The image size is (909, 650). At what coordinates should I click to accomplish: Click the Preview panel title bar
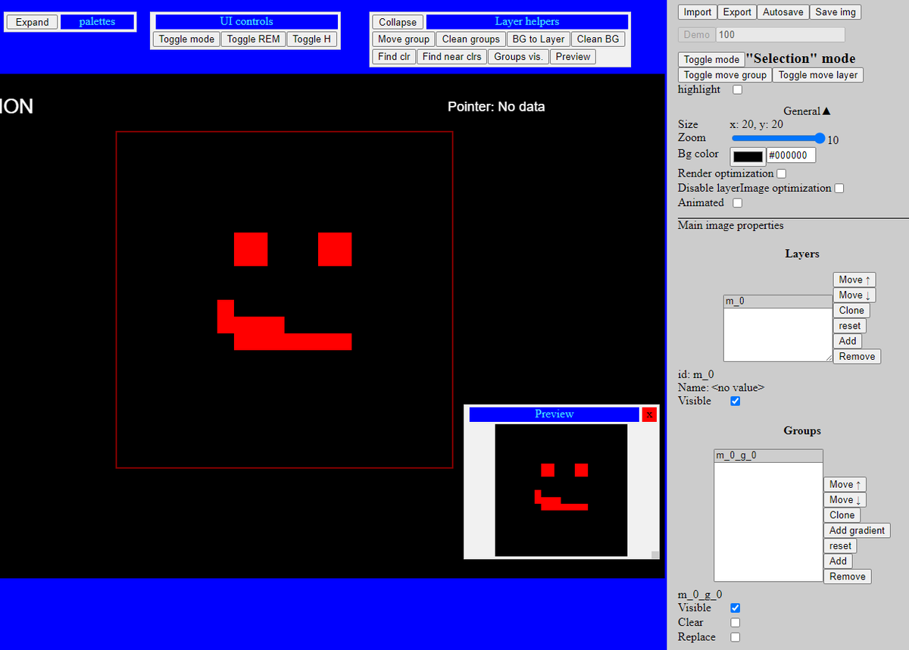pyautogui.click(x=554, y=414)
